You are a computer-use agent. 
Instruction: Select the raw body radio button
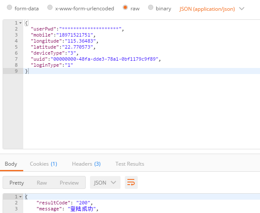(x=125, y=7)
